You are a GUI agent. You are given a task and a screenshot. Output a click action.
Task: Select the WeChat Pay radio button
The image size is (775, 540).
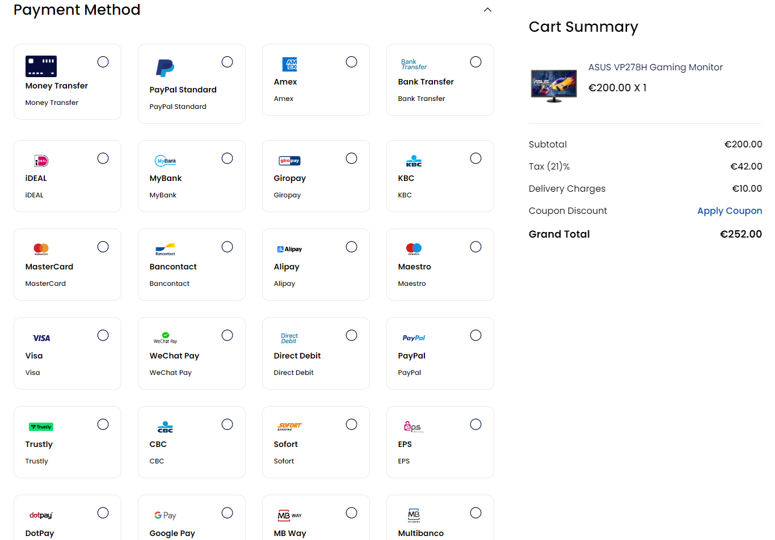(x=228, y=335)
